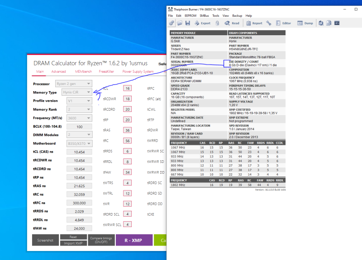The width and height of the screenshot is (362, 260).
Task: Open the Edit menu in Thaiphoon Burner
Action: tap(179, 16)
